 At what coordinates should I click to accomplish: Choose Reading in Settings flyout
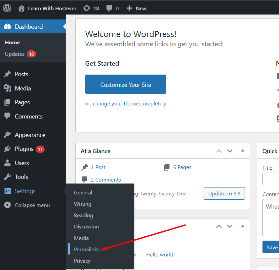pos(83,216)
